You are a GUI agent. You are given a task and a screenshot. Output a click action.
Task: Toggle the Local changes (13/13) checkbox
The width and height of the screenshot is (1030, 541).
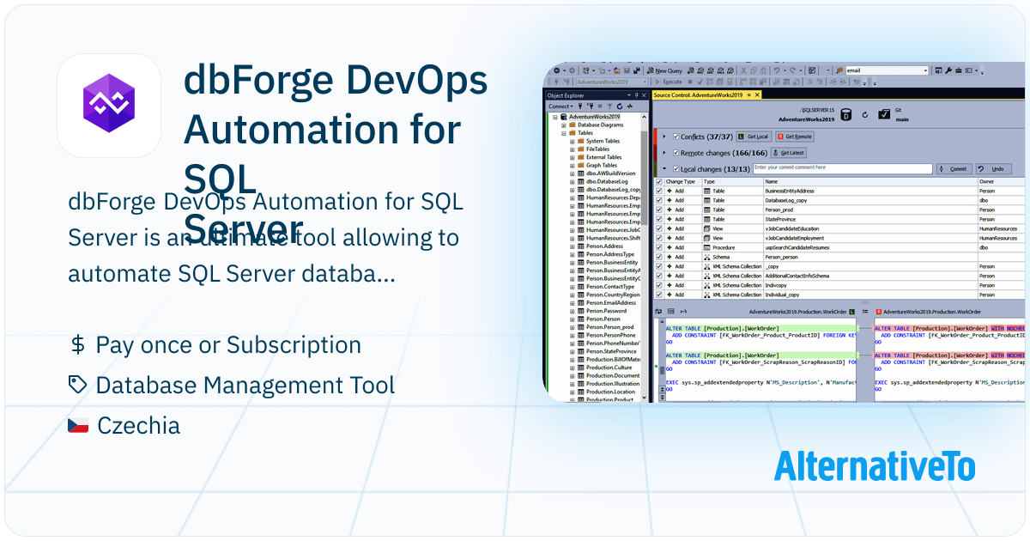[x=676, y=169]
